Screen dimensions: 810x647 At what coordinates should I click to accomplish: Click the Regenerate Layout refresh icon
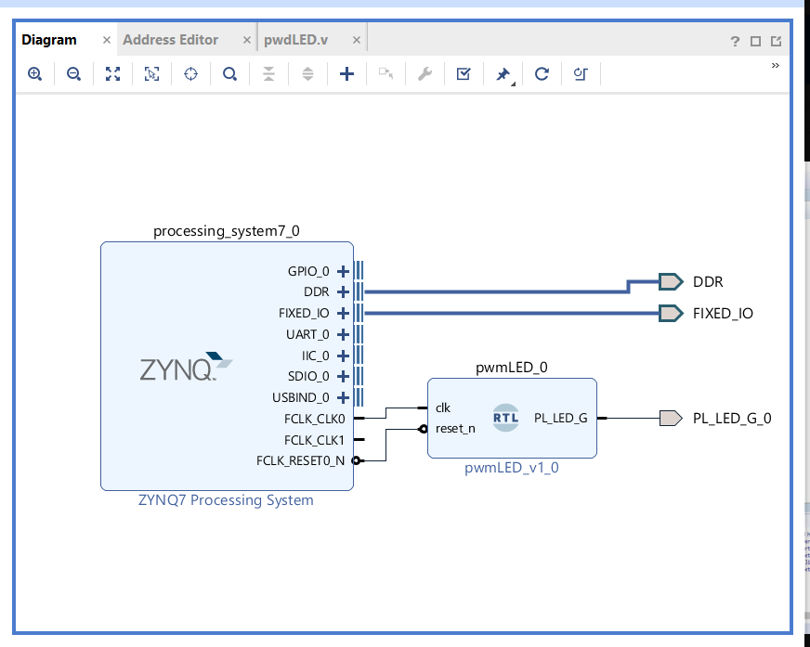(x=542, y=74)
